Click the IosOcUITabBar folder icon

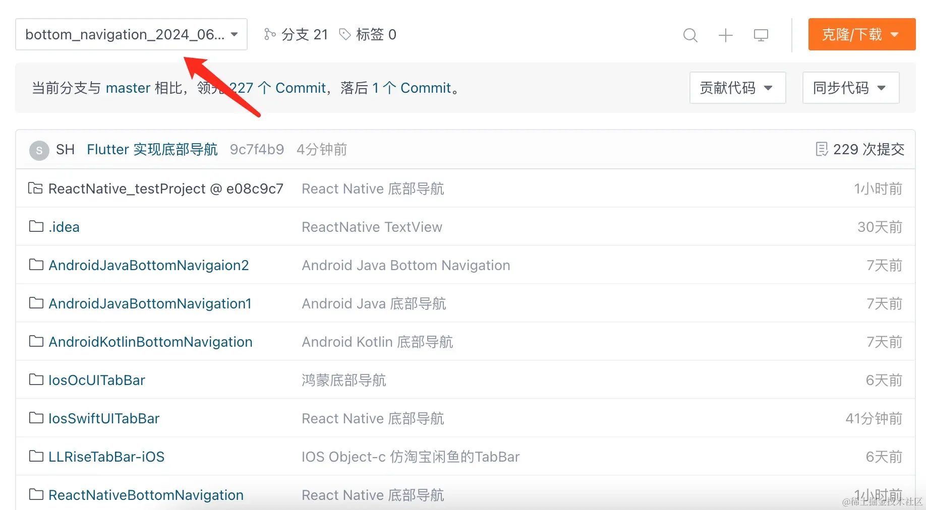36,379
